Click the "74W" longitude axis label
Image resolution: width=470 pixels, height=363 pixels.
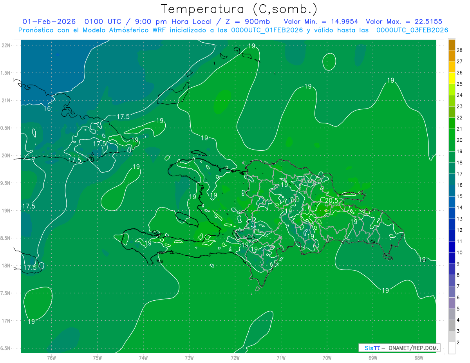(x=143, y=358)
